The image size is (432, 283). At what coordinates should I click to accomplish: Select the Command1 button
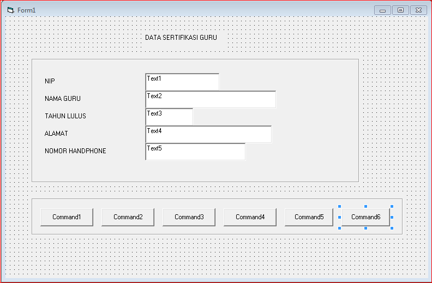coord(67,217)
